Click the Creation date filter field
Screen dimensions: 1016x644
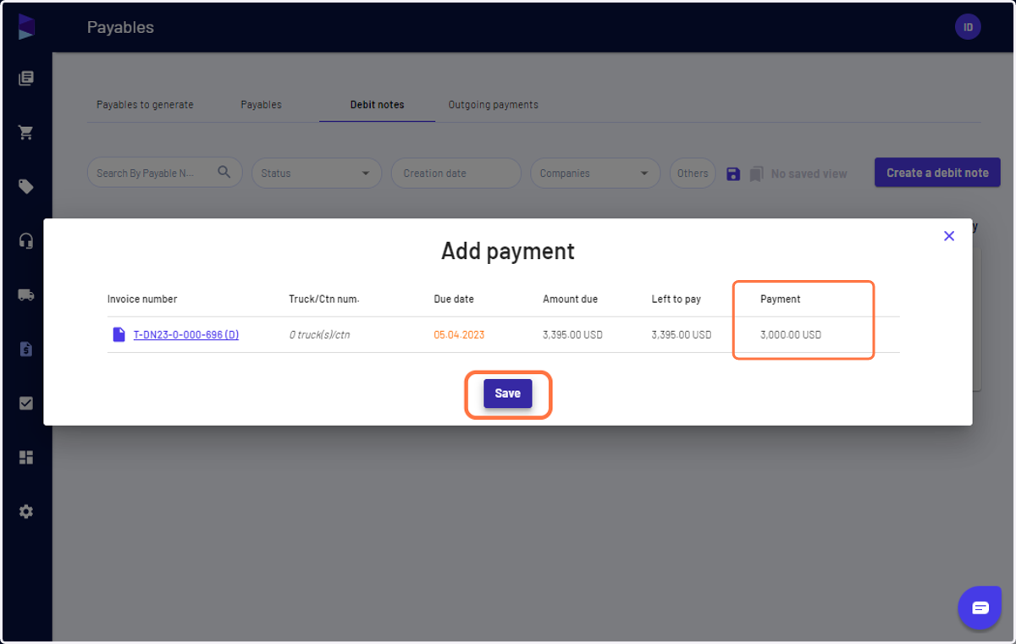tap(456, 173)
